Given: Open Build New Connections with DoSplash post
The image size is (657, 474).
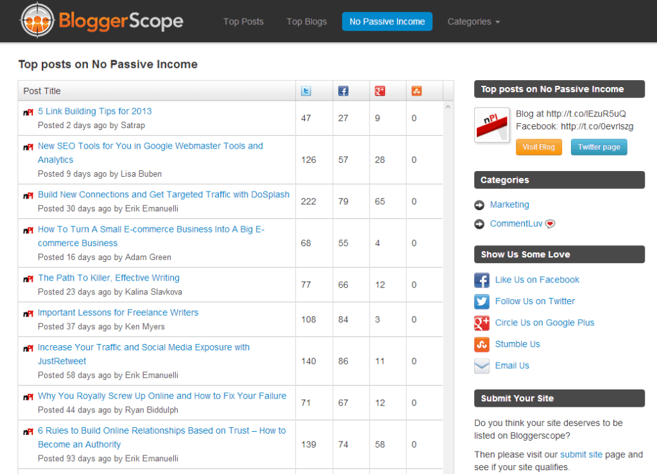Looking at the screenshot, I should [164, 195].
